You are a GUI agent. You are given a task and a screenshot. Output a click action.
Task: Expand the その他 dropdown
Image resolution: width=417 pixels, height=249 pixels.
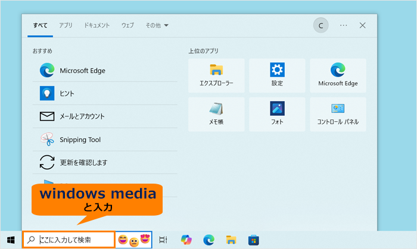pyautogui.click(x=157, y=26)
